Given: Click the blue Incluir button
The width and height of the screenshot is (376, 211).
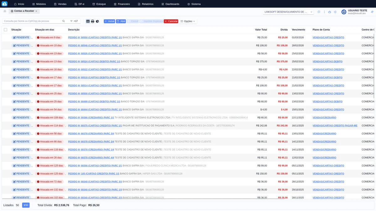Looking at the screenshot, I should point(109,21).
